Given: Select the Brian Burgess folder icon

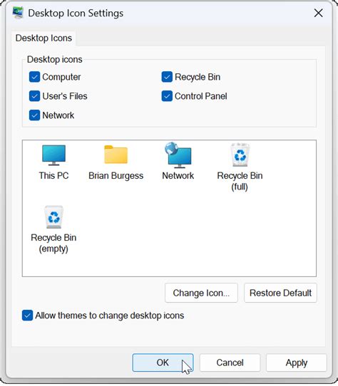Looking at the screenshot, I should click(x=116, y=155).
